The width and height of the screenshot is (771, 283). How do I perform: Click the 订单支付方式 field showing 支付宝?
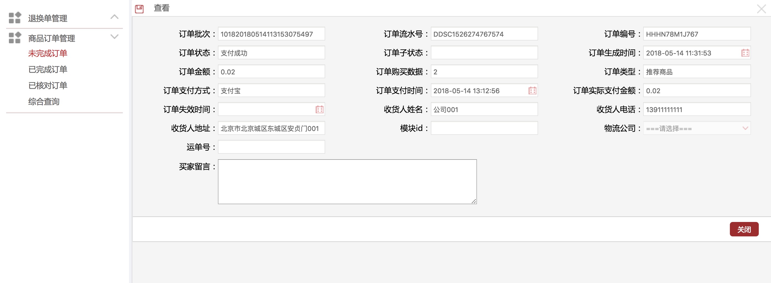click(x=271, y=90)
